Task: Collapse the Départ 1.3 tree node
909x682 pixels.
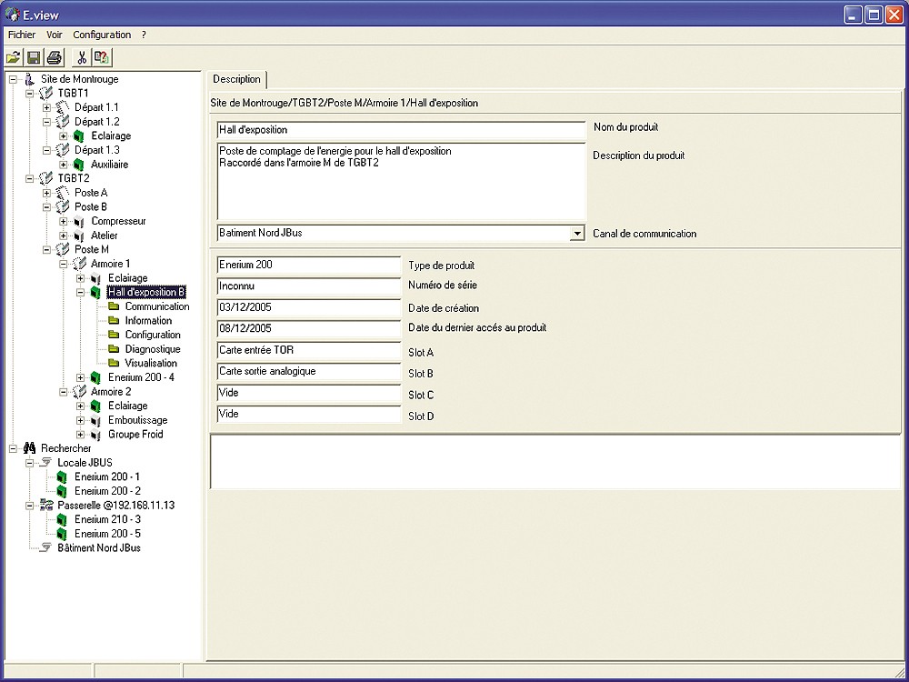Action: [x=47, y=150]
